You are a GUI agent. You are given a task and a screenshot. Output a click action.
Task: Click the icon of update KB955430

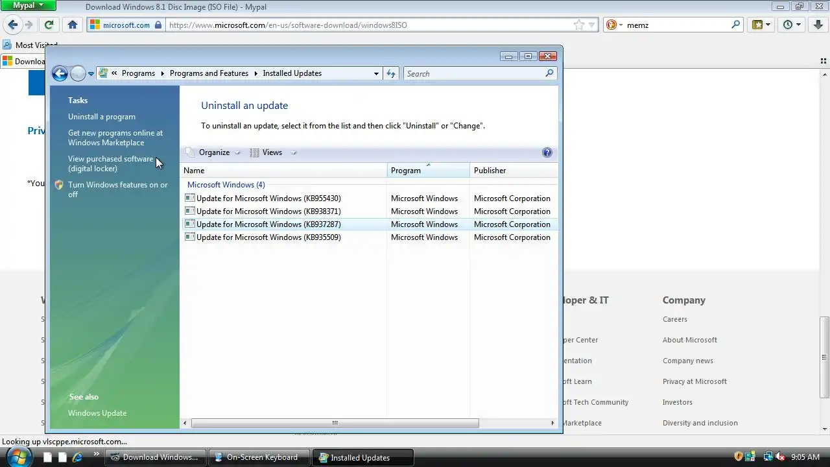tap(189, 198)
